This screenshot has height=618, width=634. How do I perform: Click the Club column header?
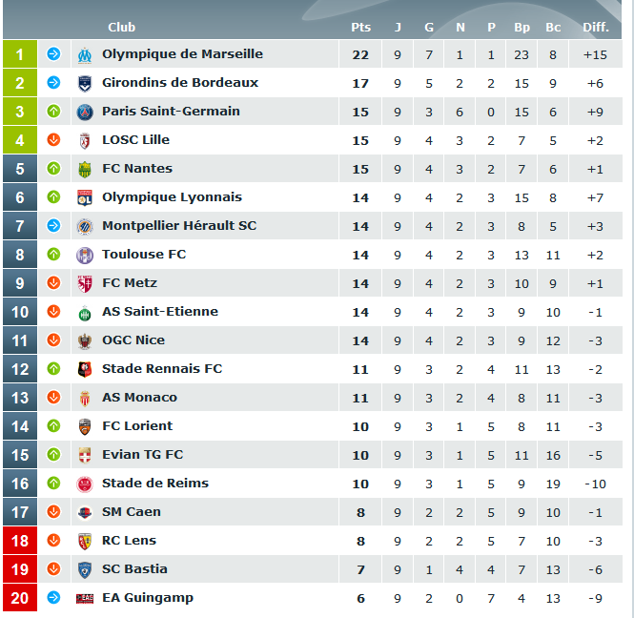click(x=121, y=27)
